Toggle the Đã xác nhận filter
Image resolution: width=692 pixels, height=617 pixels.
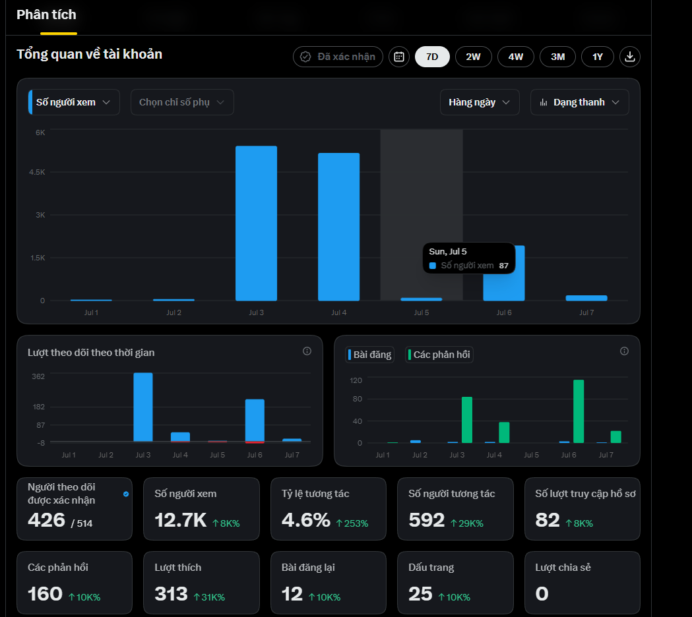tap(338, 57)
